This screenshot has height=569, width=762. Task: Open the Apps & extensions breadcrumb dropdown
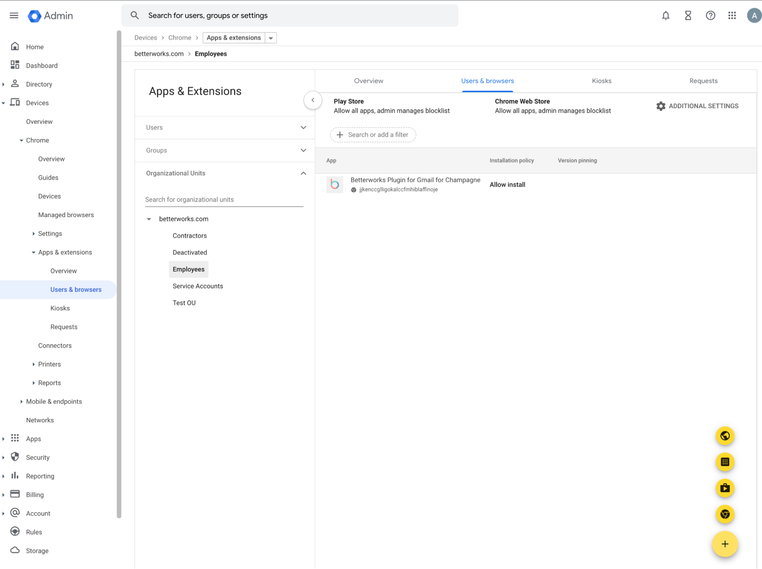click(271, 38)
